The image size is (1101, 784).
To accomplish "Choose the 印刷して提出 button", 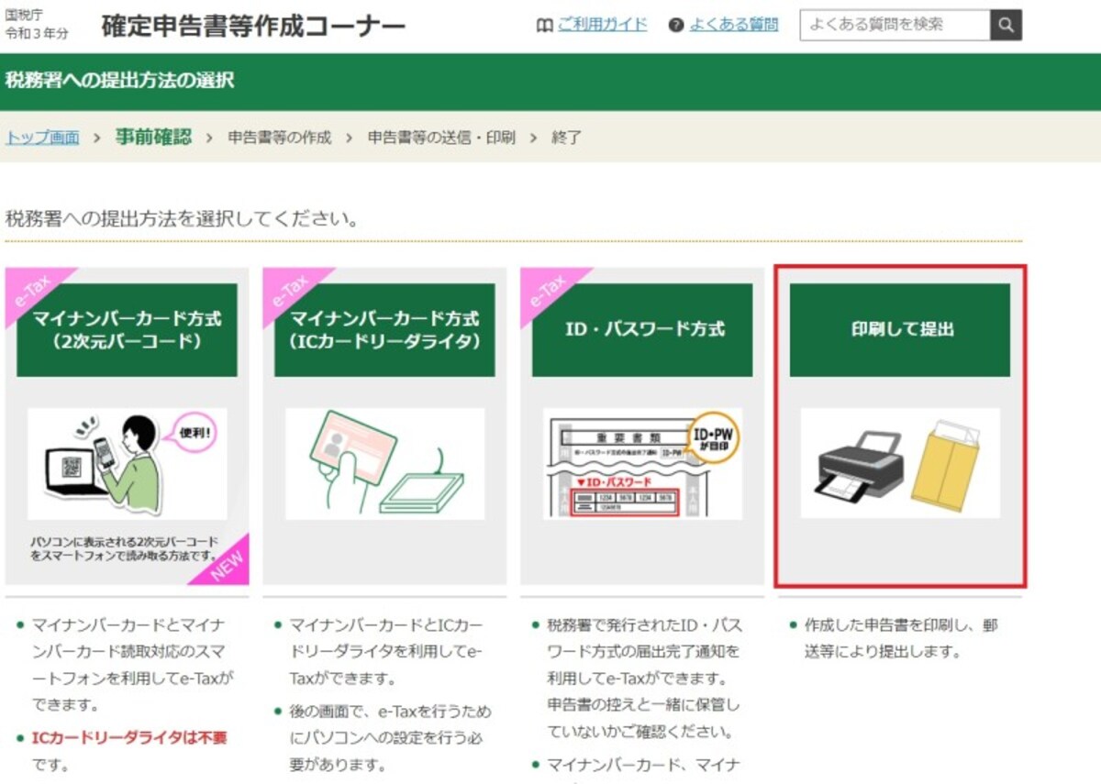I will pos(900,329).
